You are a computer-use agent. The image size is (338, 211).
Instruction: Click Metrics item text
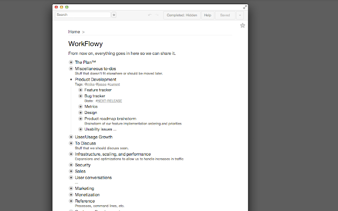tap(91, 107)
